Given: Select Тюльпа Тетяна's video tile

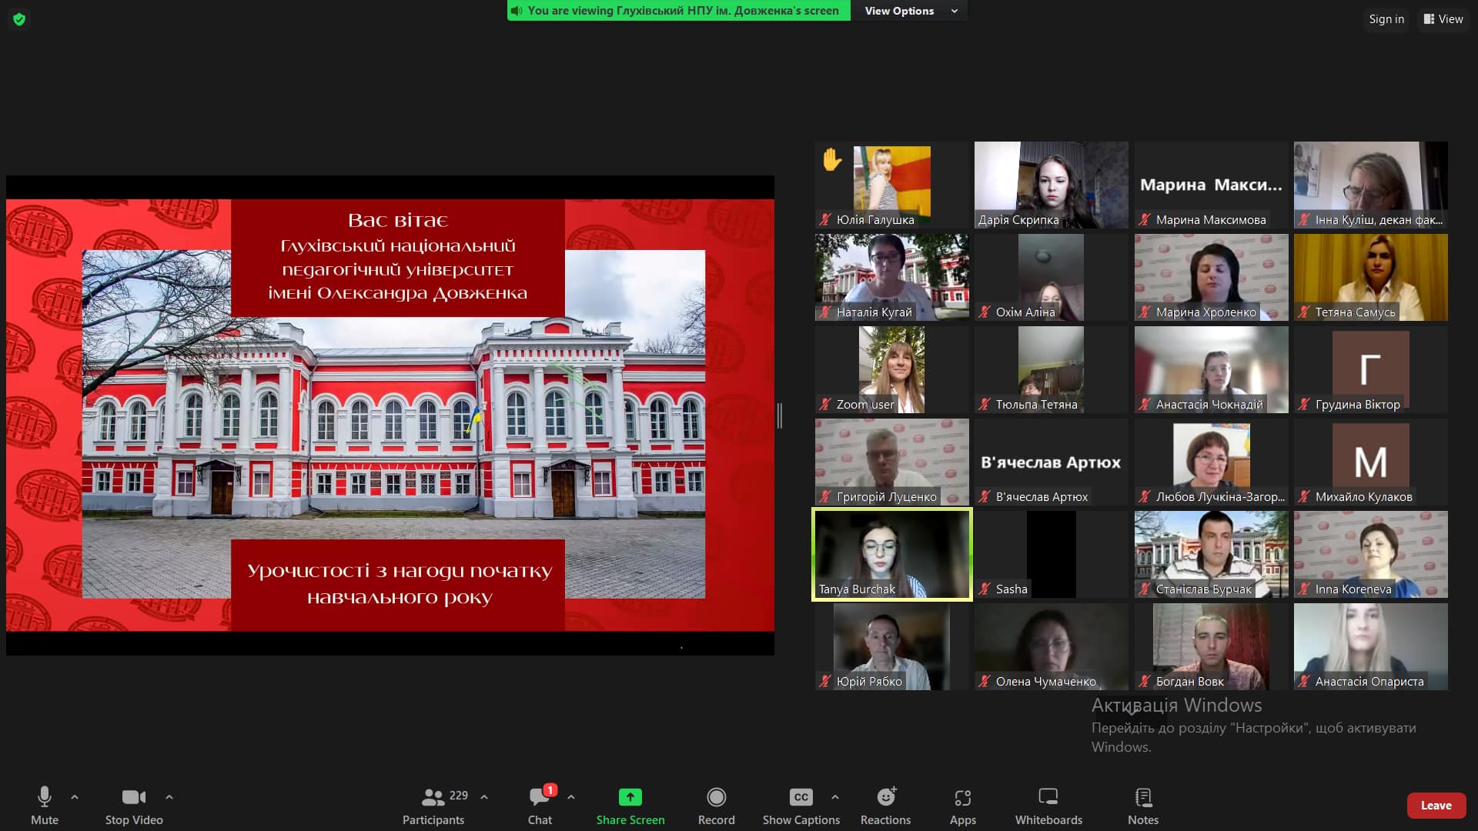Looking at the screenshot, I should click(x=1052, y=369).
